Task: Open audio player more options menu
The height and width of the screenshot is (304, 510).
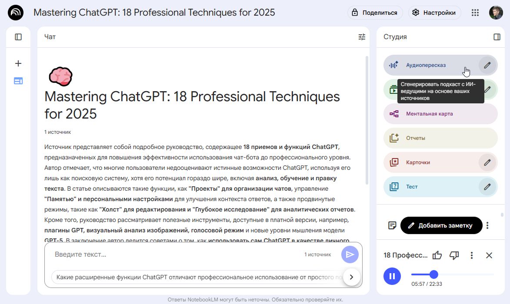Action: tap(472, 255)
